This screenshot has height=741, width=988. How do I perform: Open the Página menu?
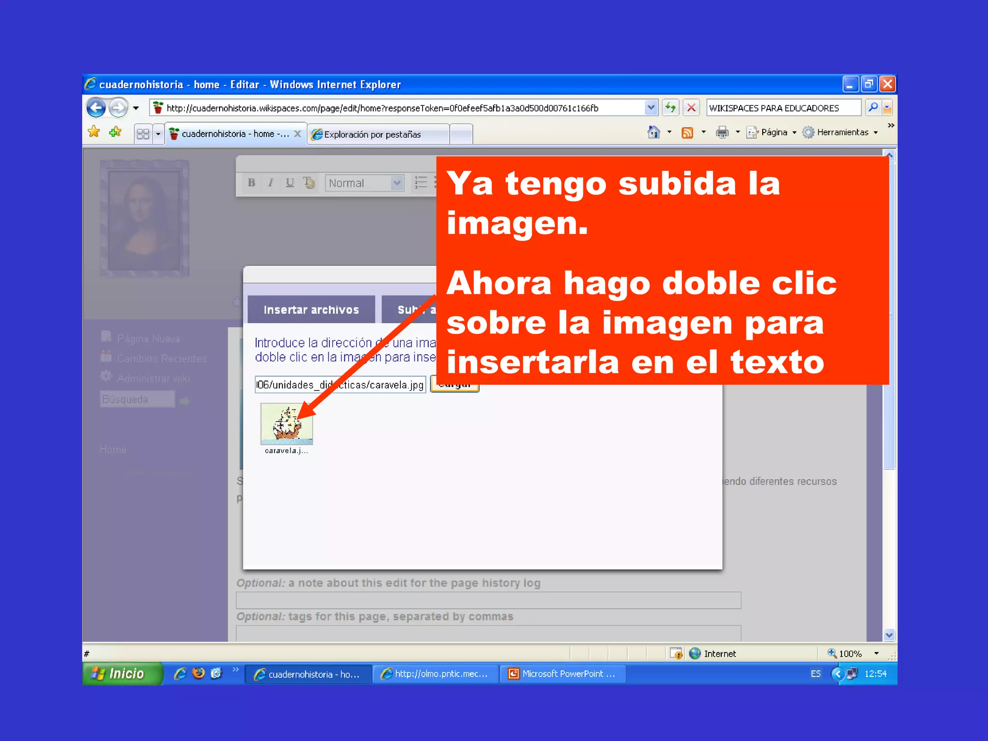(x=771, y=132)
